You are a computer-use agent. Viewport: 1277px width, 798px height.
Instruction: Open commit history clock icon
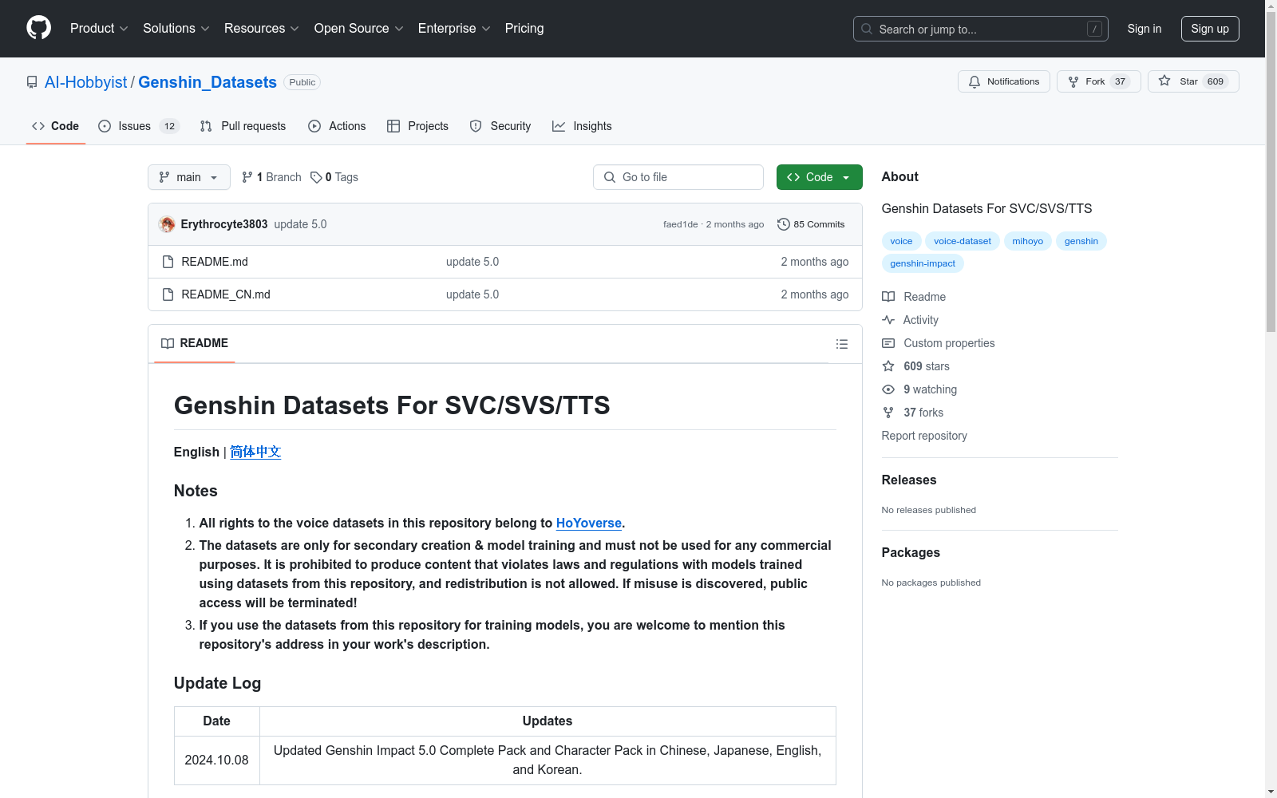coord(783,224)
